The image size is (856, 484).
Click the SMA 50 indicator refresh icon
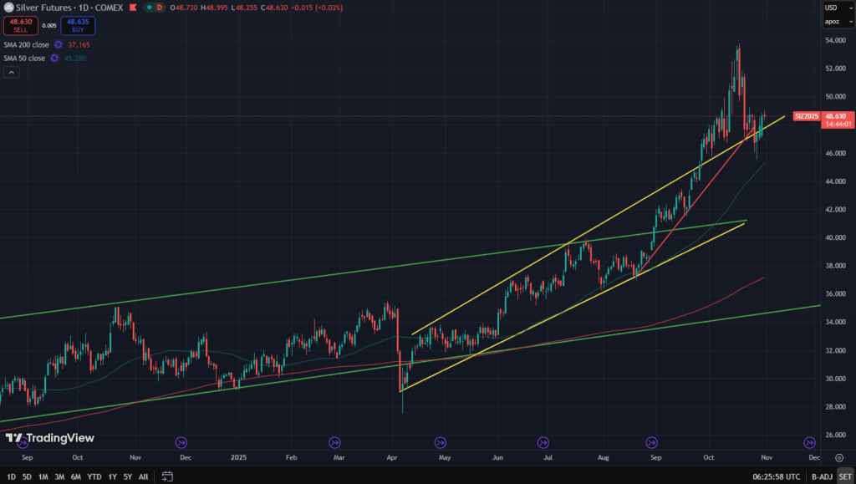pos(53,58)
